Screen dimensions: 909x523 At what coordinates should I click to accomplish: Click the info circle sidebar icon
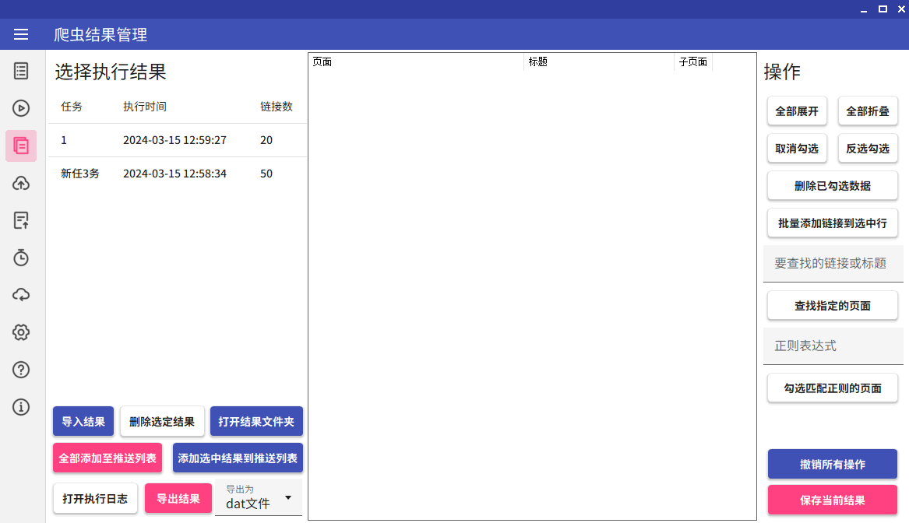click(21, 407)
